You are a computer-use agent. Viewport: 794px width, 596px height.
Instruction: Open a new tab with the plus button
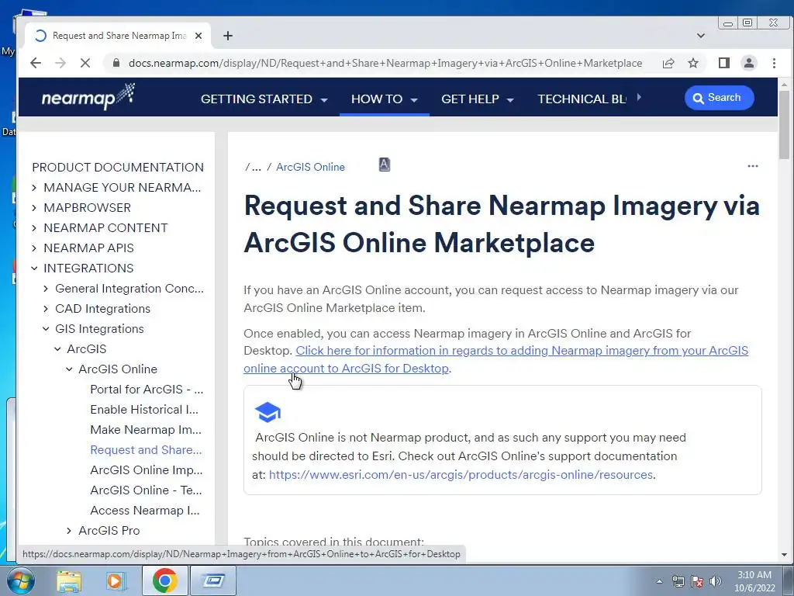pyautogui.click(x=228, y=36)
